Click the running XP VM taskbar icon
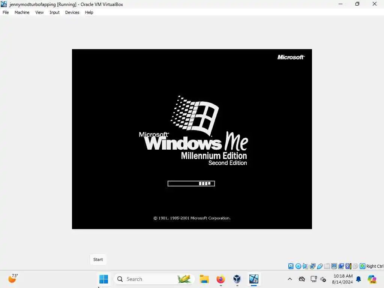 254,279
